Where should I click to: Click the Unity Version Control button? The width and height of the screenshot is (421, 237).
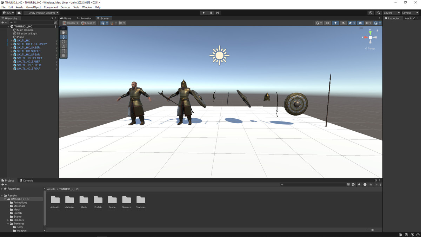click(44, 13)
